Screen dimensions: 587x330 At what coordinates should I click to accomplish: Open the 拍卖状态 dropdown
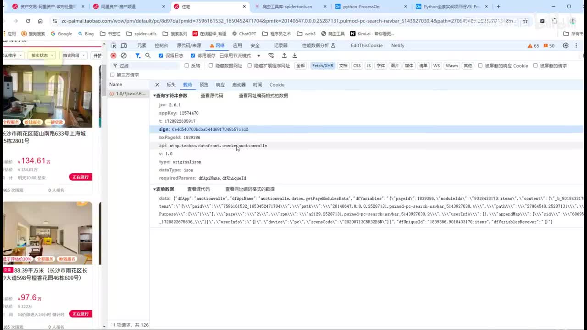tap(42, 55)
